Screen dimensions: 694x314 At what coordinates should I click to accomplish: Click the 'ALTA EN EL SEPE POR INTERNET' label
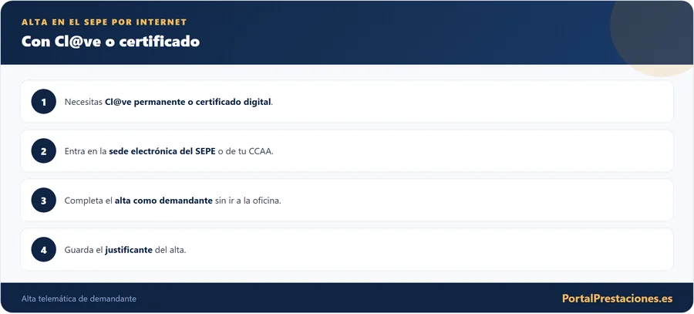(104, 22)
